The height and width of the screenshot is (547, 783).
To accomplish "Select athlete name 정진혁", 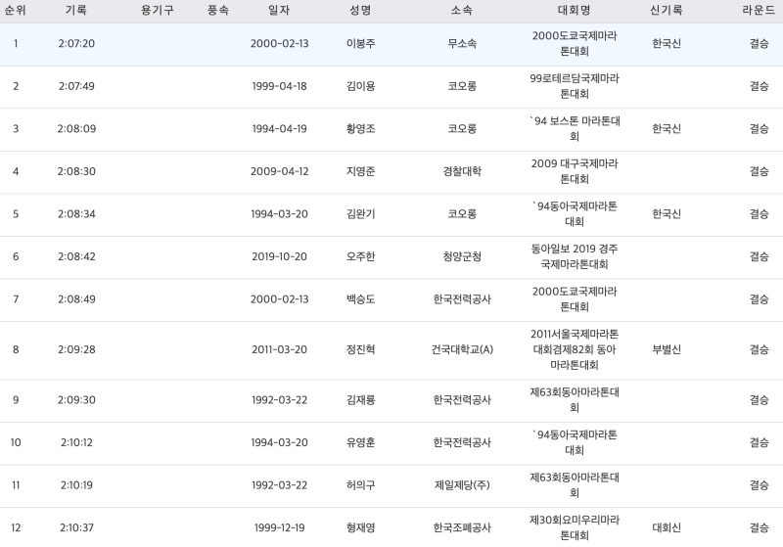I will pyautogui.click(x=360, y=349).
